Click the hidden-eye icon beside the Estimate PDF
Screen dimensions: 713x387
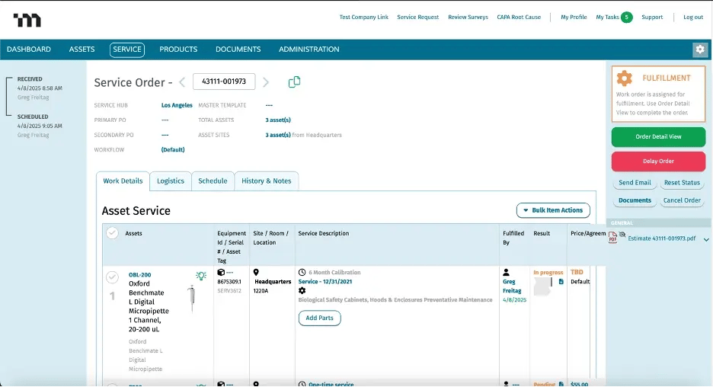(622, 234)
